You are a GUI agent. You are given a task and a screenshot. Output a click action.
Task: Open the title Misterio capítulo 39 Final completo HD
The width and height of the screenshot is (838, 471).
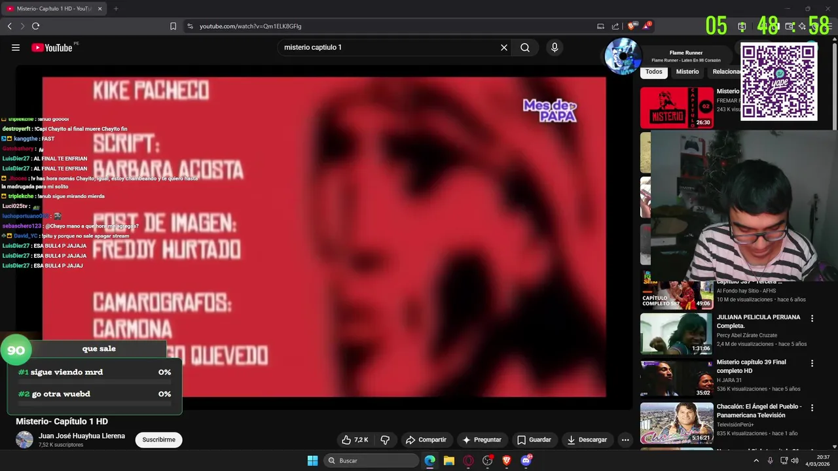click(x=751, y=366)
